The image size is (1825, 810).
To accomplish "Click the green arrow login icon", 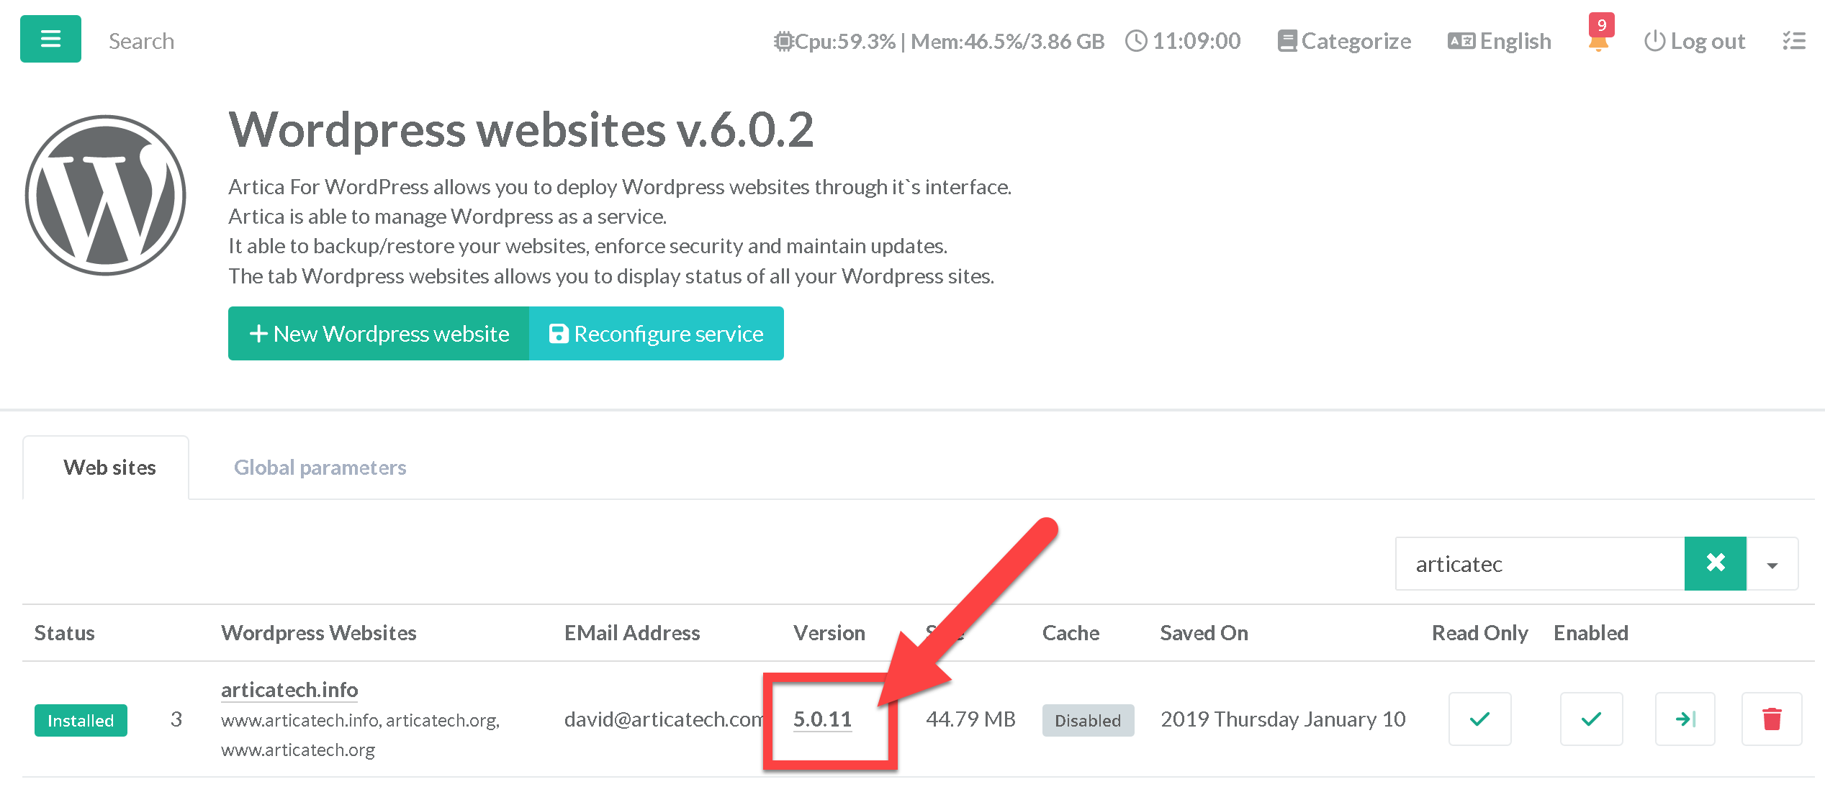I will (x=1685, y=719).
